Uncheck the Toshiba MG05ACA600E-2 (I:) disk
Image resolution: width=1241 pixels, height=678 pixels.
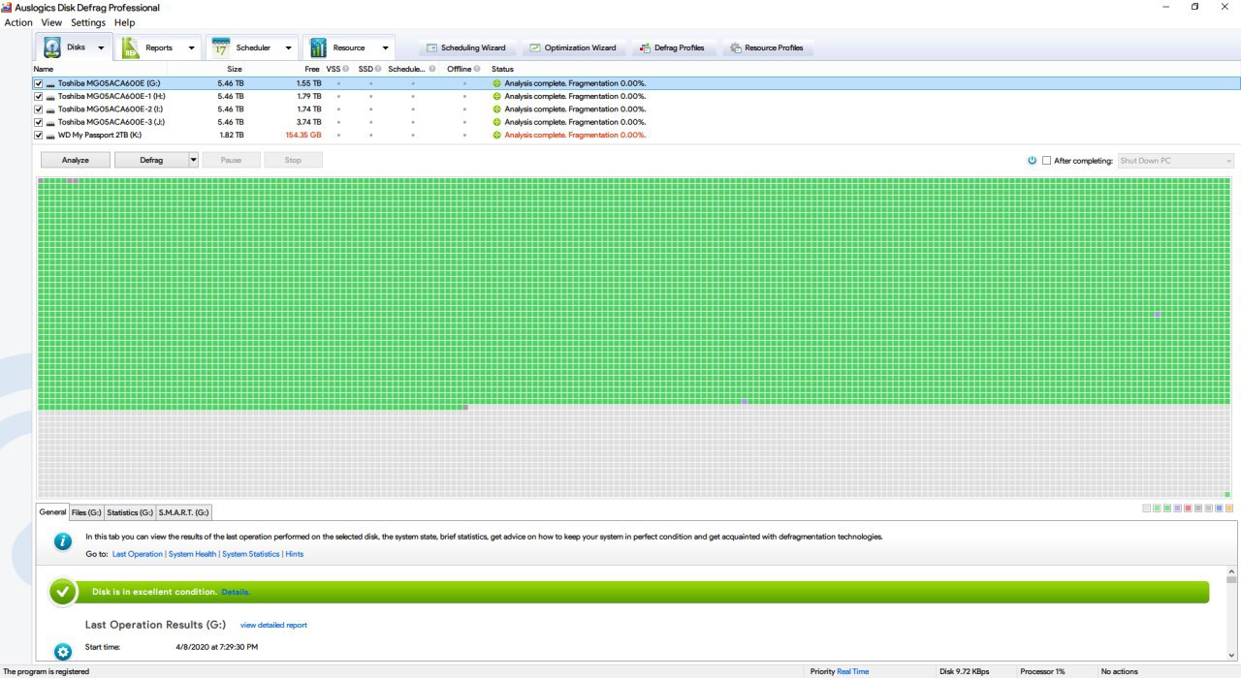pos(39,108)
